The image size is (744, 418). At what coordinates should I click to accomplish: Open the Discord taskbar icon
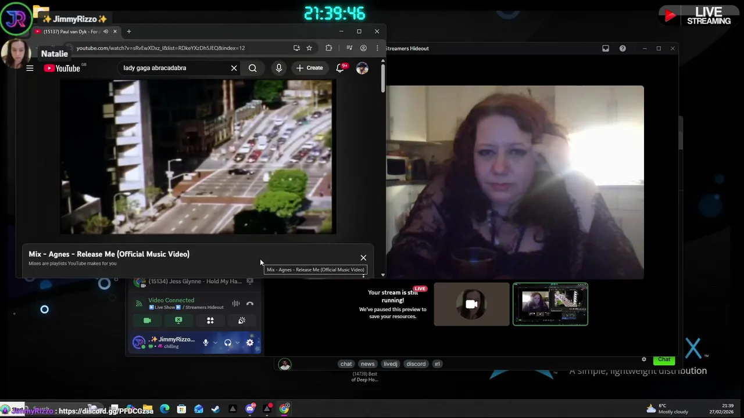click(x=250, y=409)
